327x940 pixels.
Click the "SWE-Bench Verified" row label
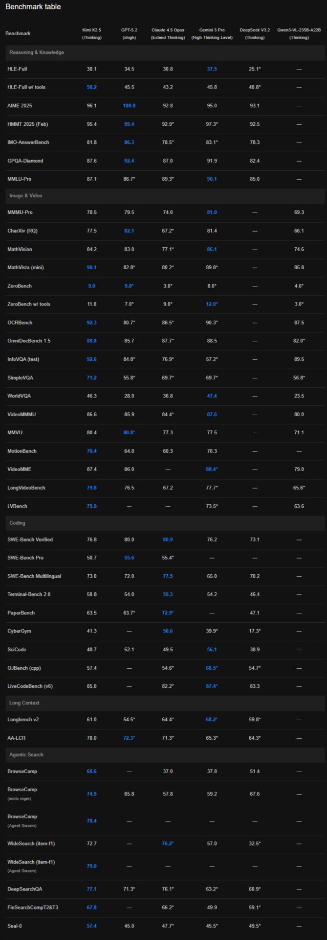(30, 540)
